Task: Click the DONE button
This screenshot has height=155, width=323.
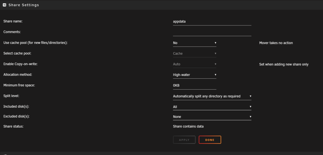Action: (210, 140)
